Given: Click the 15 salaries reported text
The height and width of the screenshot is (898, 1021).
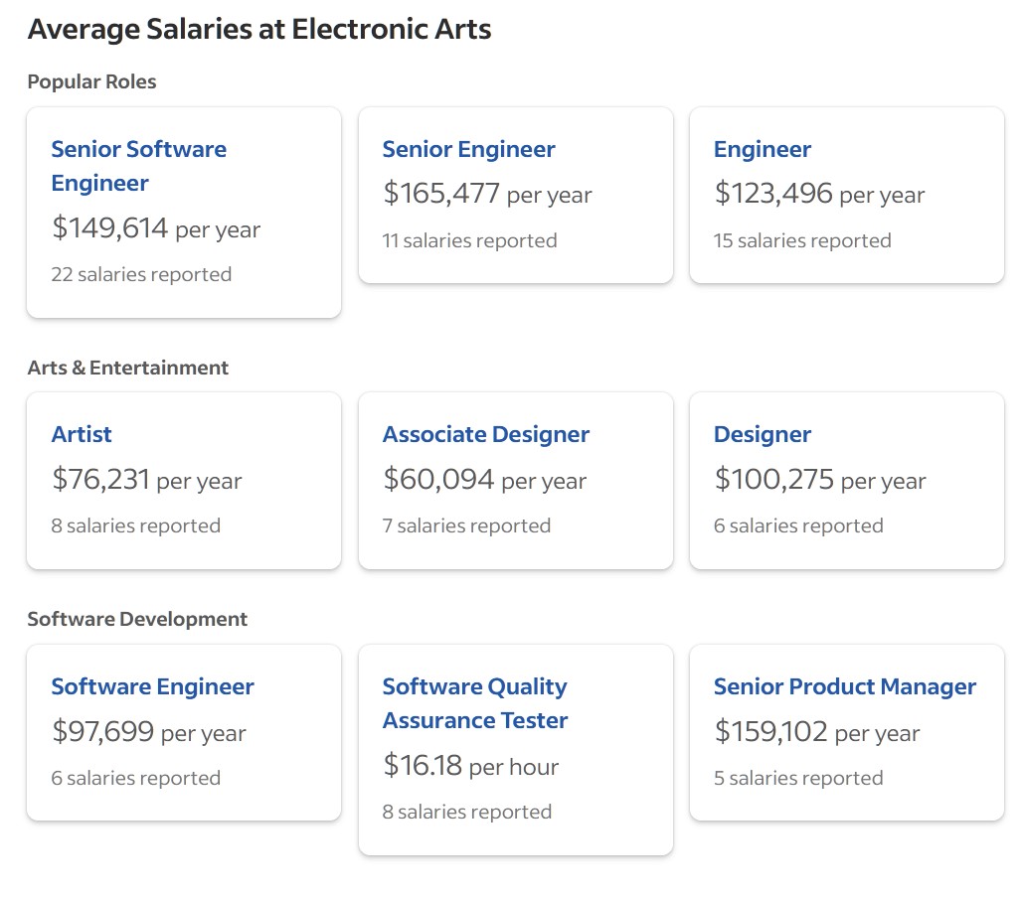Looking at the screenshot, I should pos(802,240).
